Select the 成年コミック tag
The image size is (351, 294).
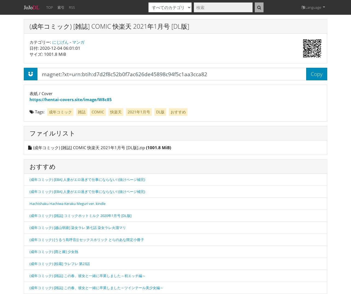(60, 112)
